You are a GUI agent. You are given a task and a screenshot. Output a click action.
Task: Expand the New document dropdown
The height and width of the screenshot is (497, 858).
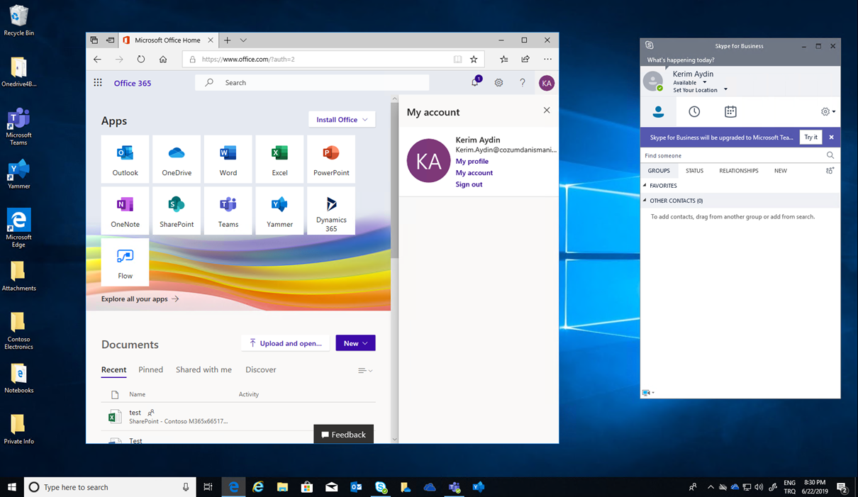pos(355,343)
